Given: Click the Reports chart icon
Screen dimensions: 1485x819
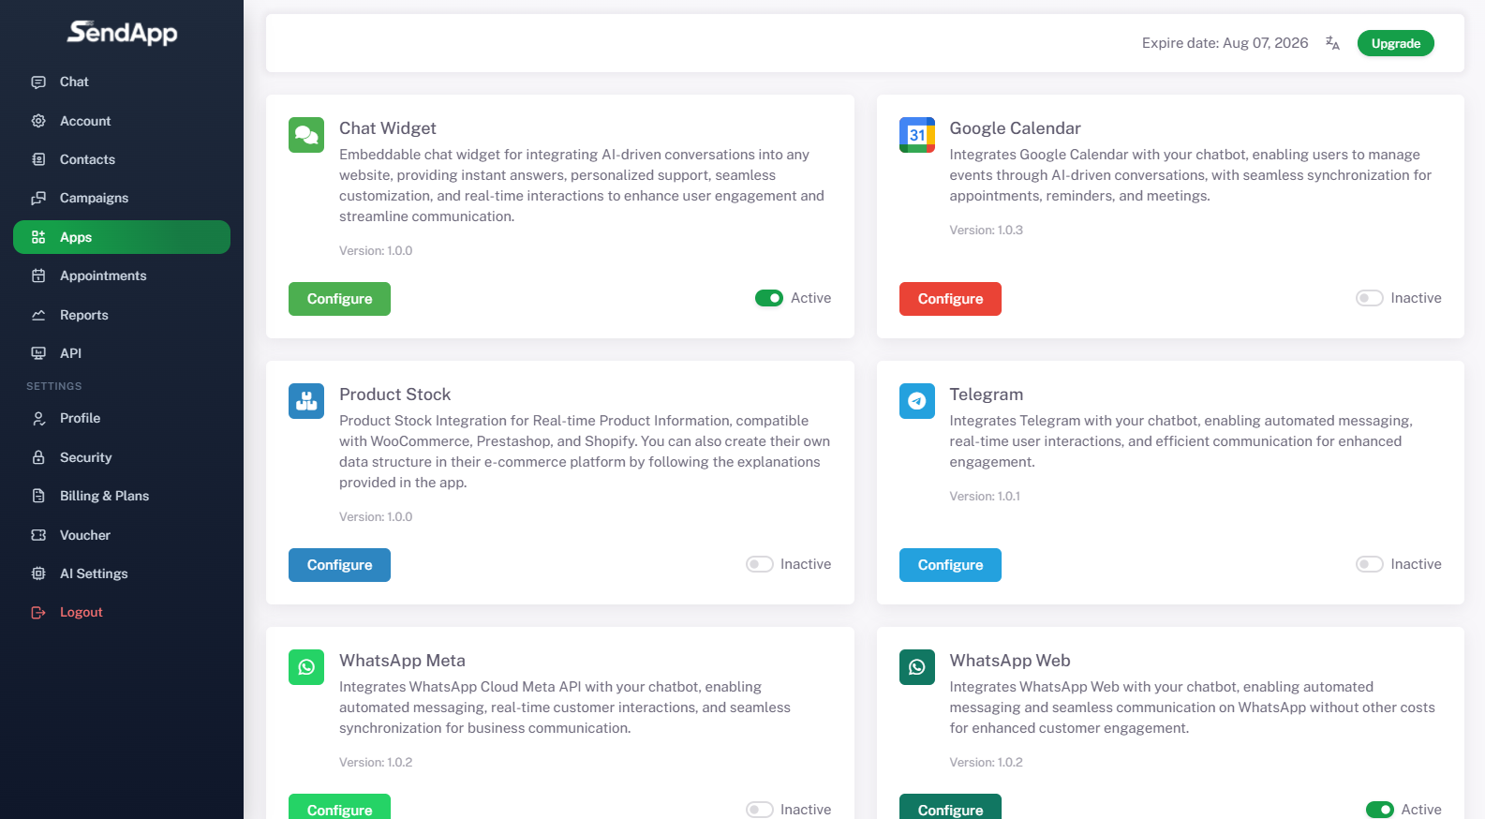Looking at the screenshot, I should click(x=38, y=315).
